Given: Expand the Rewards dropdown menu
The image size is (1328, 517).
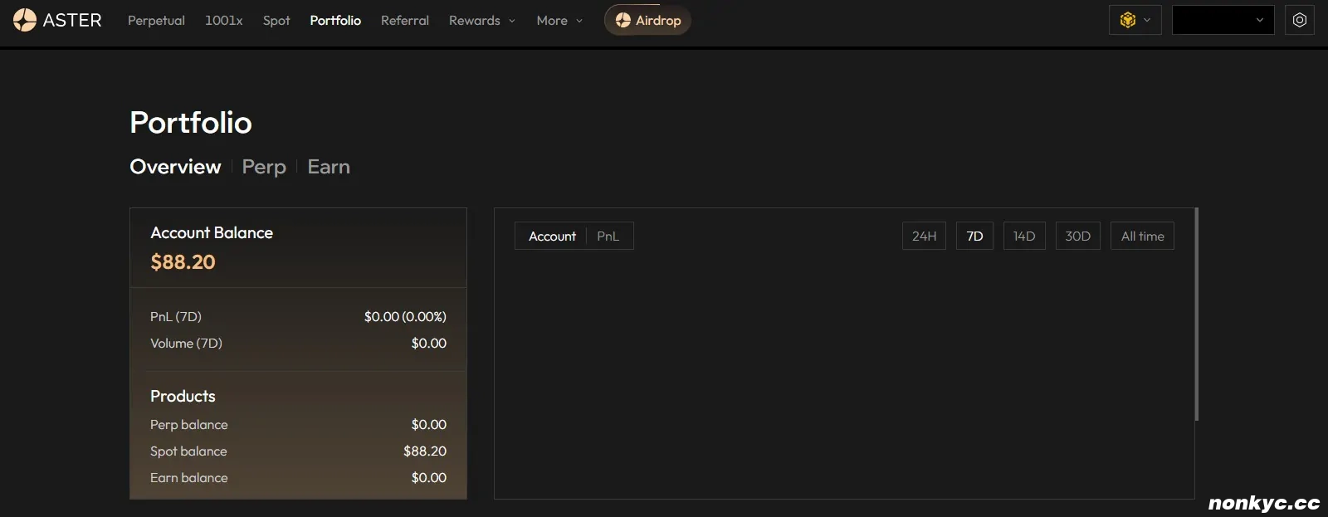Looking at the screenshot, I should [481, 20].
